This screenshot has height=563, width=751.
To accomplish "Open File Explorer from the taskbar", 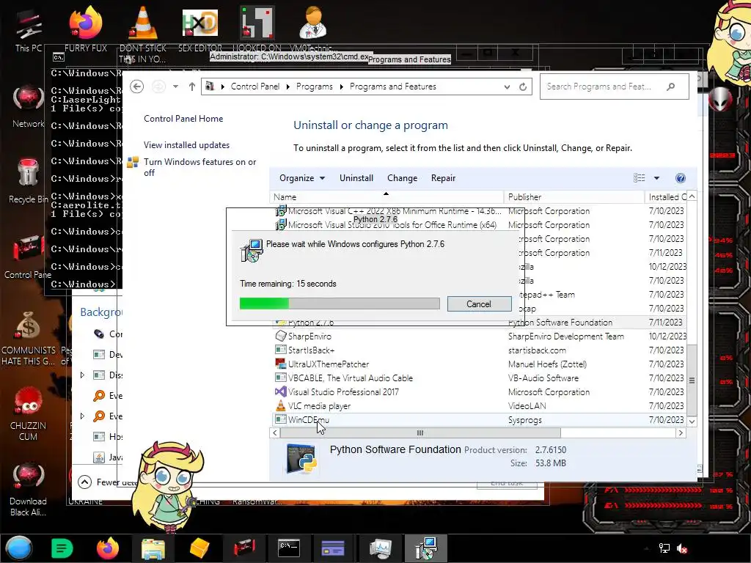I will point(153,548).
